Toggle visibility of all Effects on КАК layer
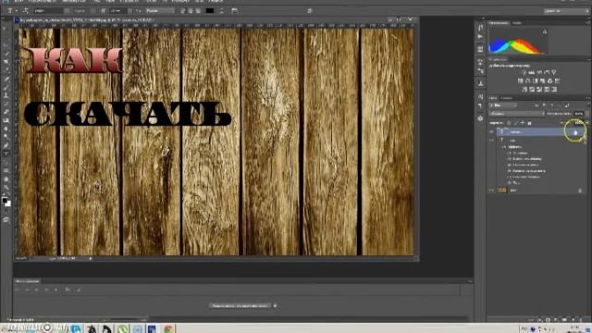The image size is (592, 333). coord(504,146)
